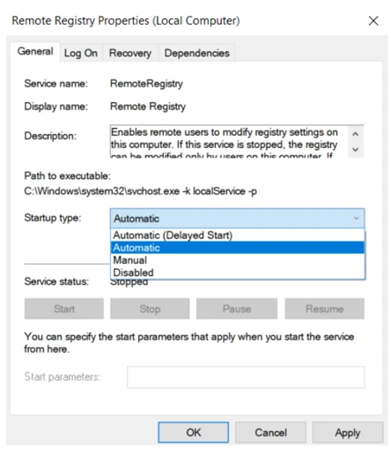
Task: Open the Log On tab
Action: point(81,53)
